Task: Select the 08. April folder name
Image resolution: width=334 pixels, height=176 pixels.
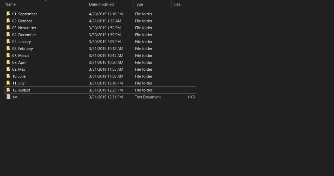Action: [19, 62]
